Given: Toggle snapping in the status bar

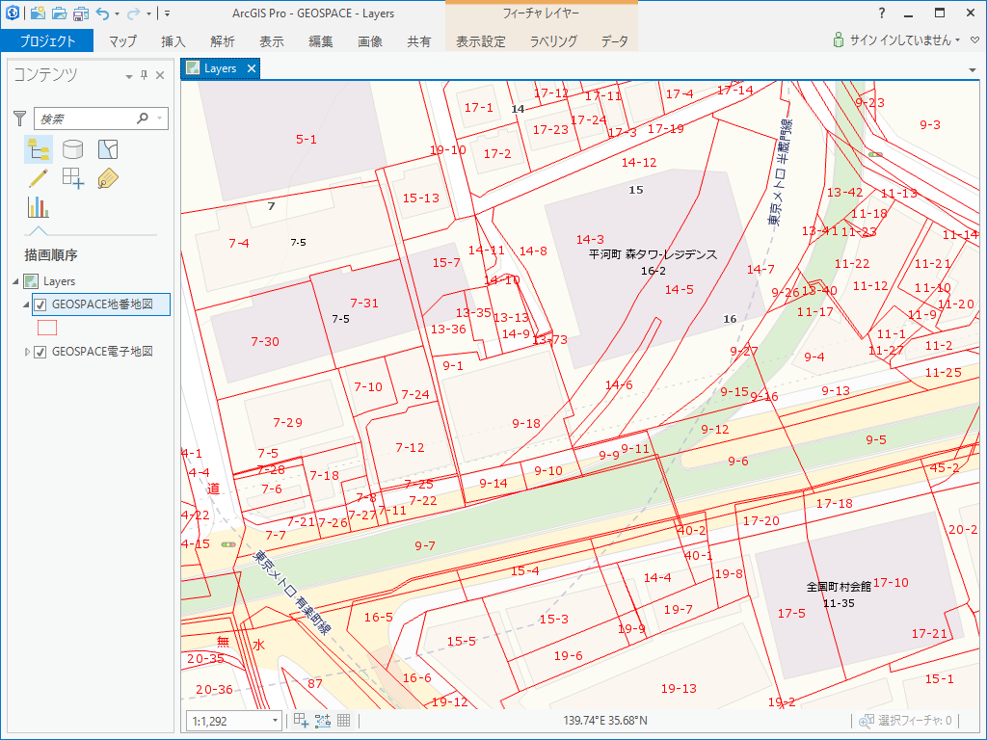Looking at the screenshot, I should (301, 721).
